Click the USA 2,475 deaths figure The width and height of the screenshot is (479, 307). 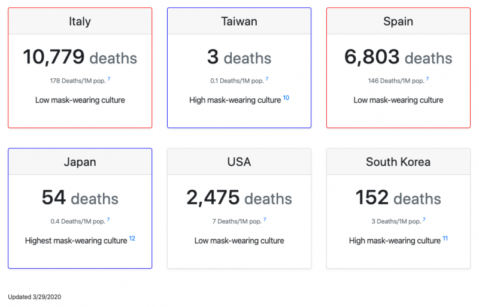pyautogui.click(x=239, y=198)
